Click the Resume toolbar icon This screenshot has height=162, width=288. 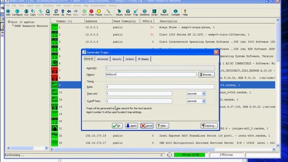(108, 13)
